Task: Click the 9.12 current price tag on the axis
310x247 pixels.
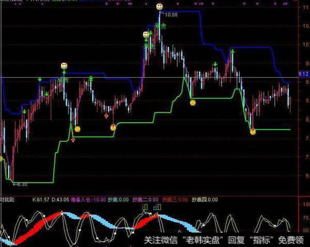Action: tap(303, 74)
